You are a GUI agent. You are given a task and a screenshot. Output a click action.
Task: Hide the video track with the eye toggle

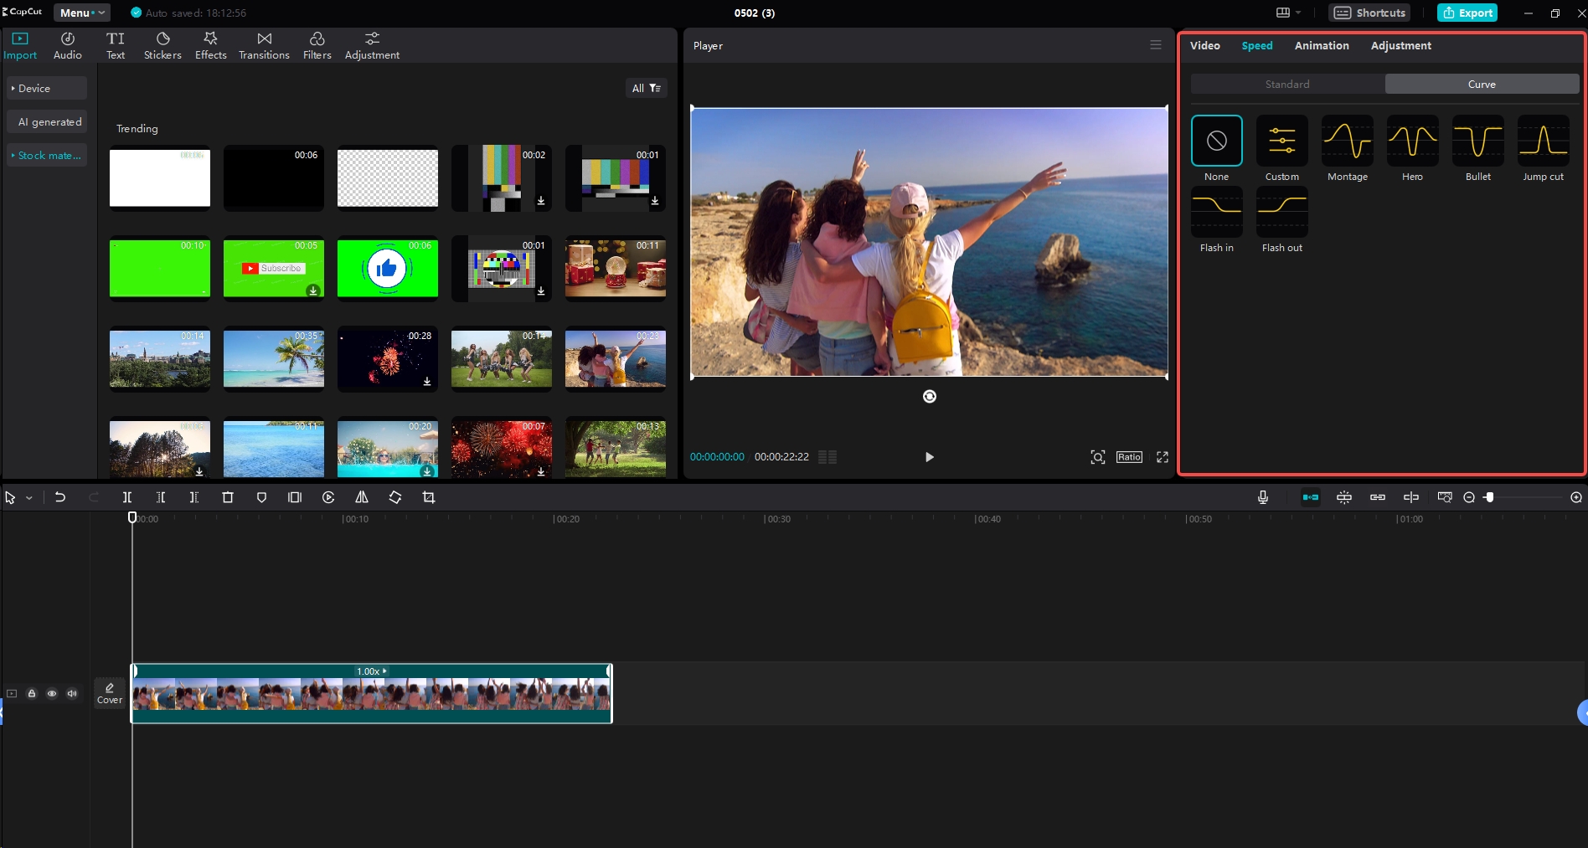click(x=52, y=693)
